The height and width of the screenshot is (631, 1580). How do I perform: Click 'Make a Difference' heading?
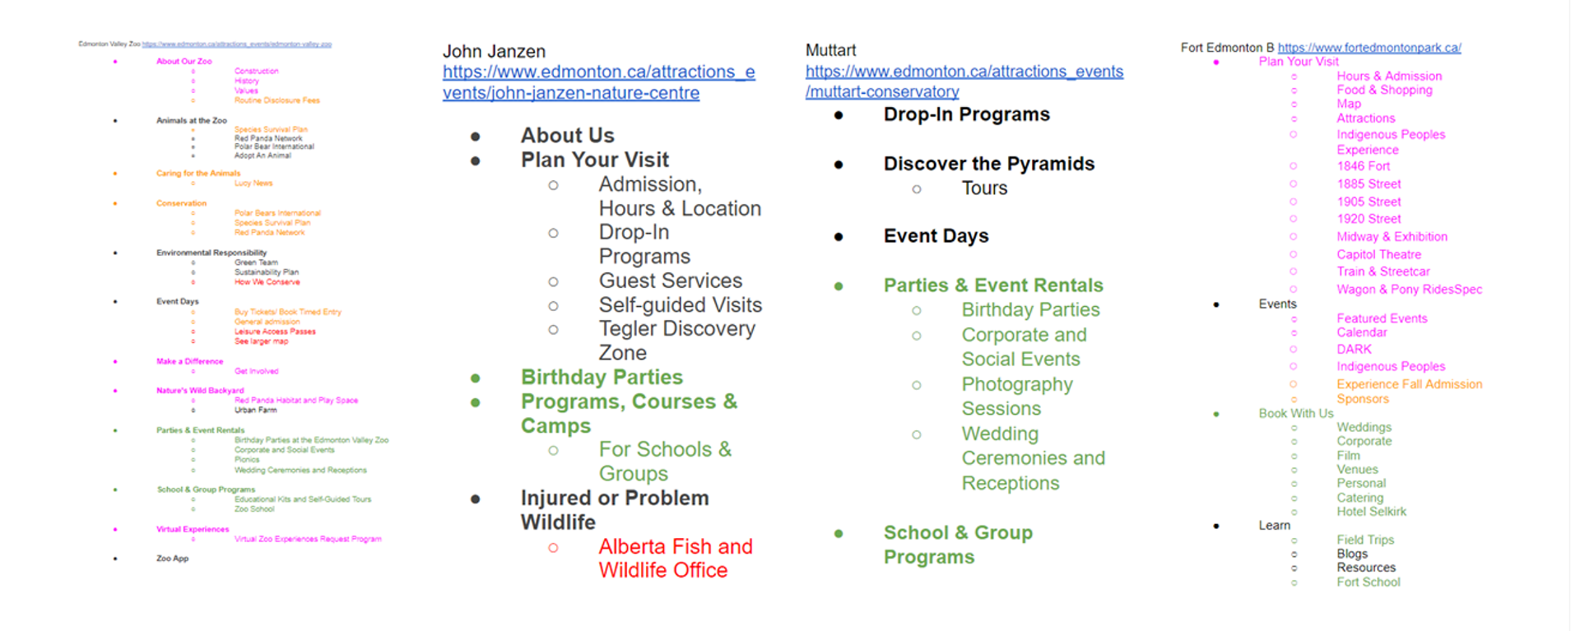click(190, 362)
